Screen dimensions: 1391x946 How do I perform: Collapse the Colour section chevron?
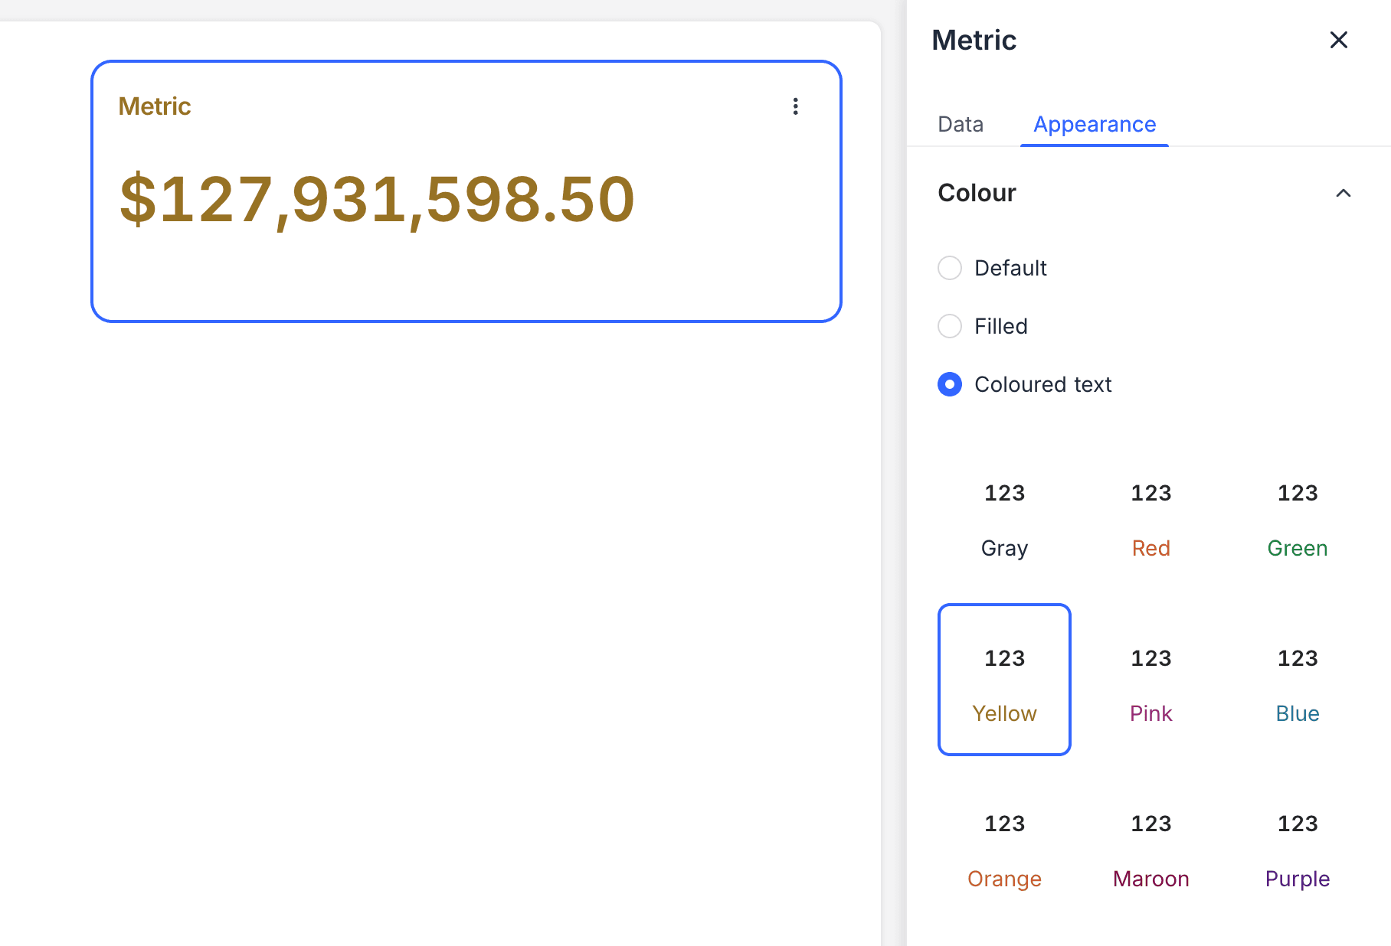tap(1343, 193)
